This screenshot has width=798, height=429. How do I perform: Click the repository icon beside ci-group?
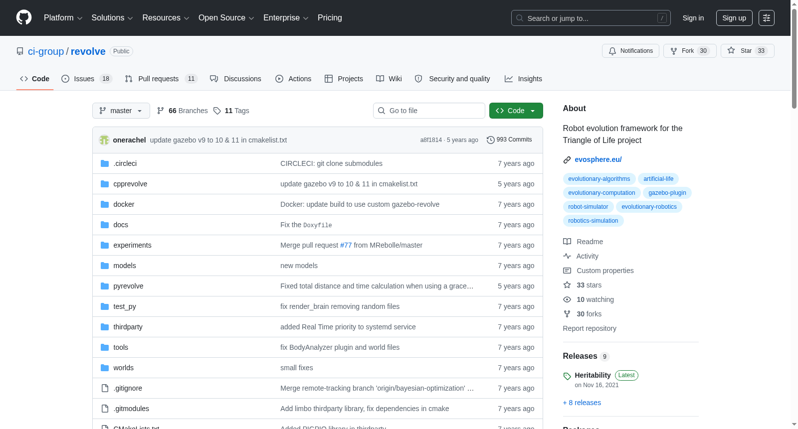click(20, 51)
